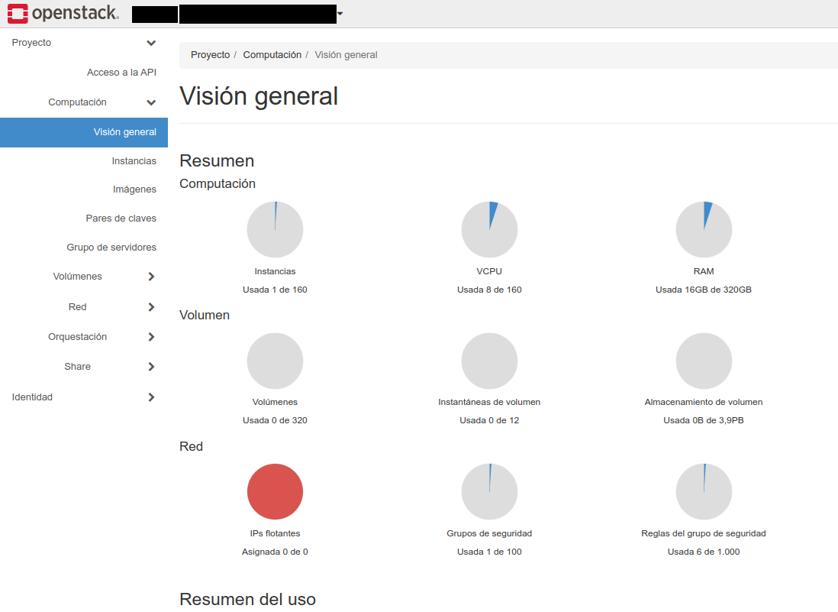Click the Grupos de seguridad chart
Image resolution: width=838 pixels, height=612 pixels.
click(x=489, y=491)
